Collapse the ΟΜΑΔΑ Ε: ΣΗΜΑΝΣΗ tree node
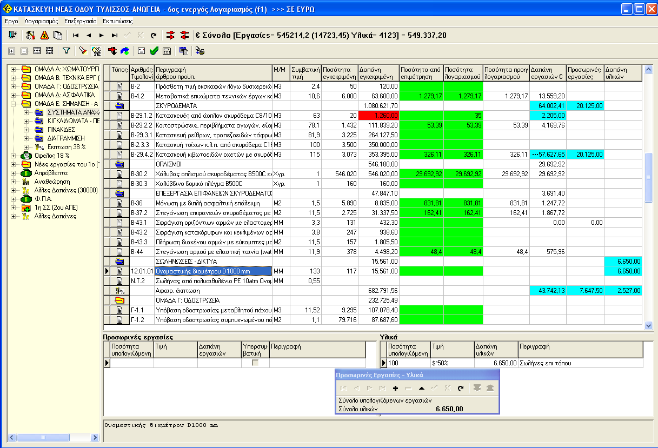Image resolution: width=658 pixels, height=448 pixels. click(x=13, y=104)
